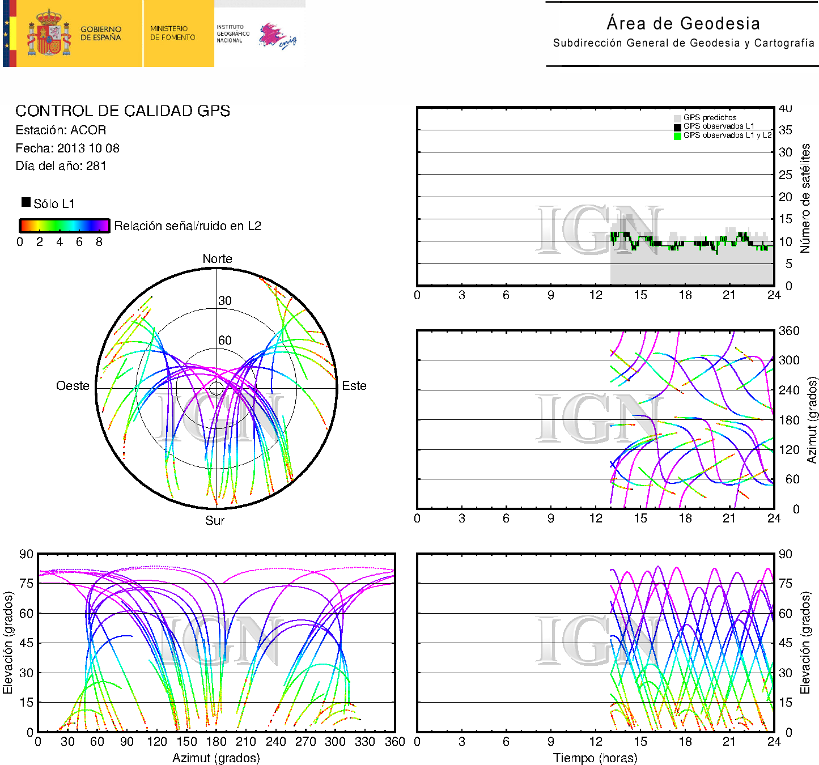Click the Ministerio de Fomento logo
The width and height of the screenshot is (819, 765).
tap(172, 33)
